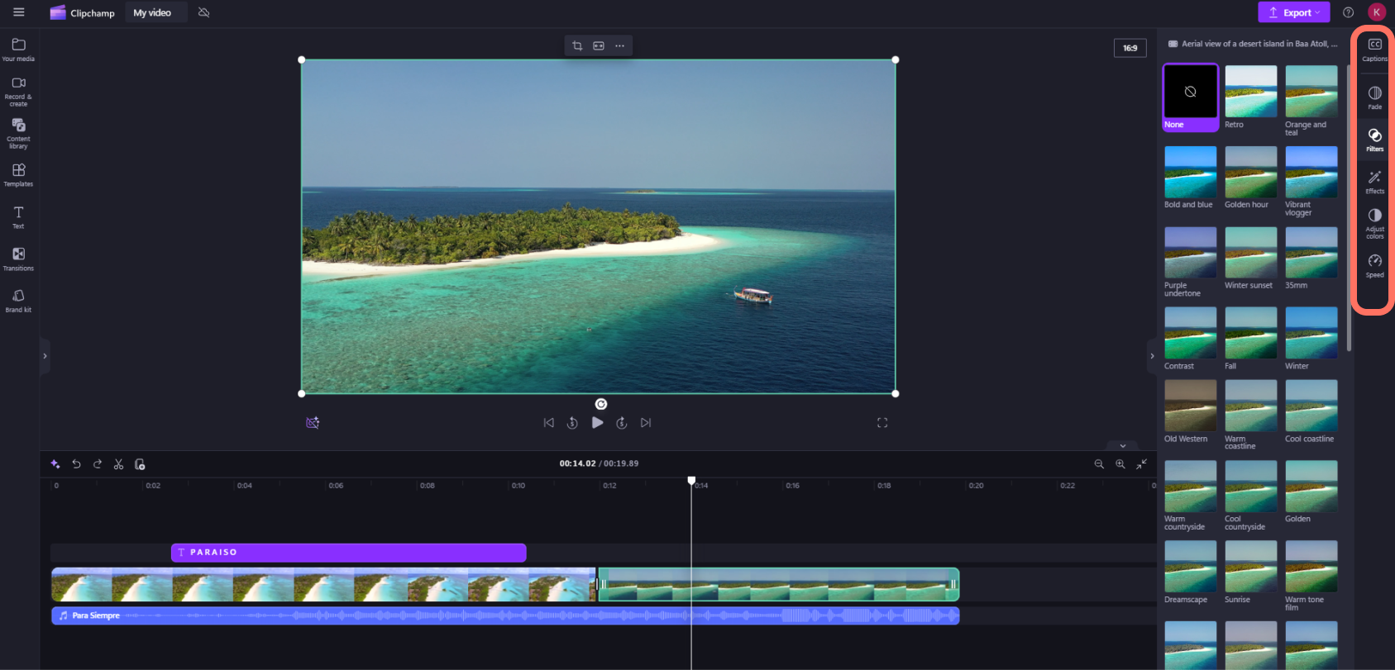Expand the left sidebar panel
Screen dimensions: 1395x670
45,356
